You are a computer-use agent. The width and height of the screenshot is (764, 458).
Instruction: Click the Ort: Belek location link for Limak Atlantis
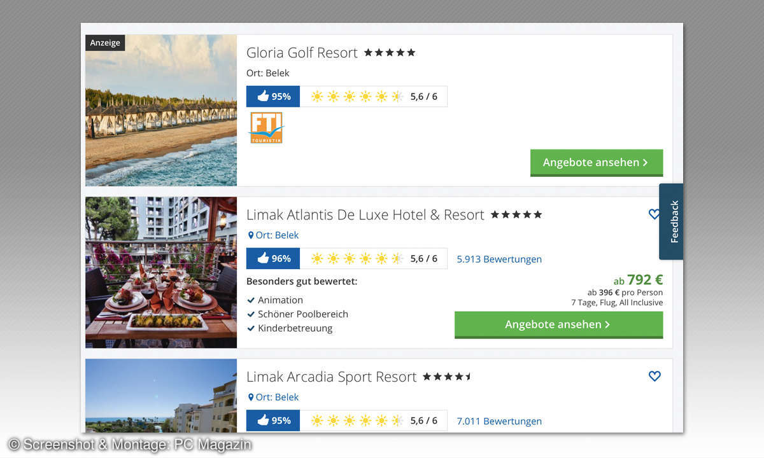pos(273,235)
